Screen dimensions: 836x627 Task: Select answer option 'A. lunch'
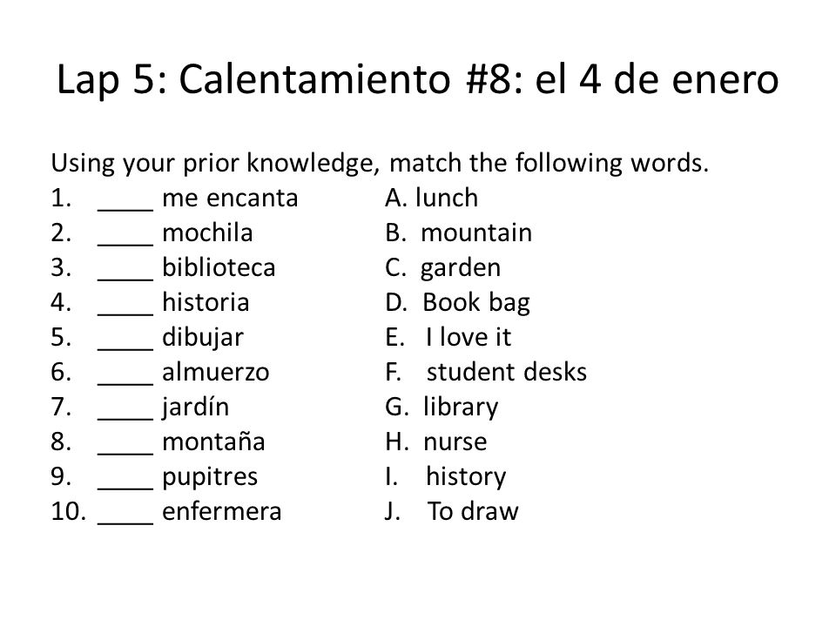(431, 198)
